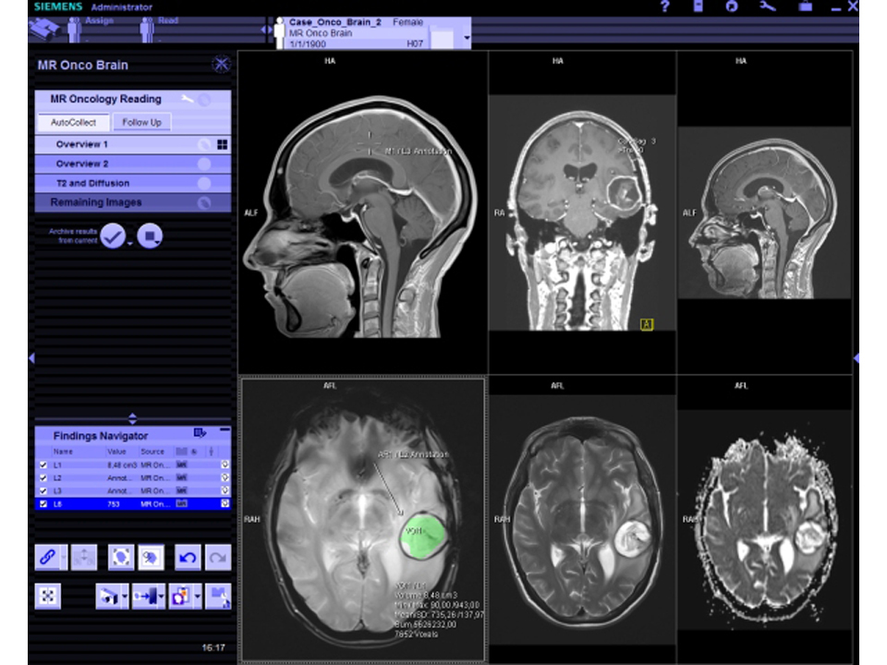Click the Source column header in Findings Navigator

[152, 452]
